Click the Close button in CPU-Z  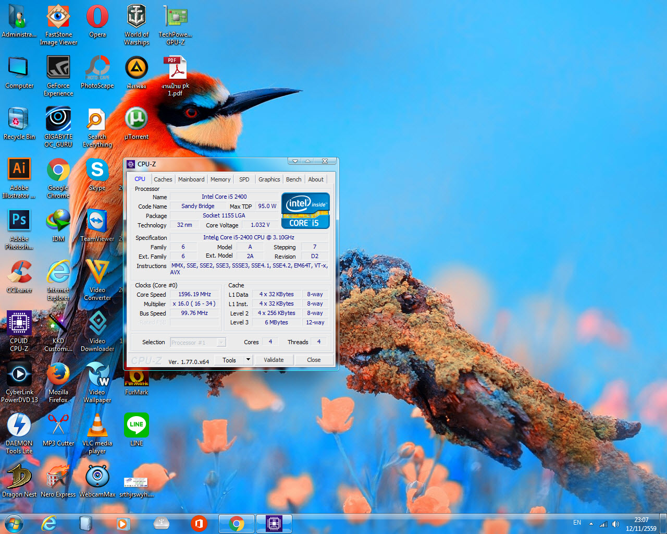pos(314,360)
